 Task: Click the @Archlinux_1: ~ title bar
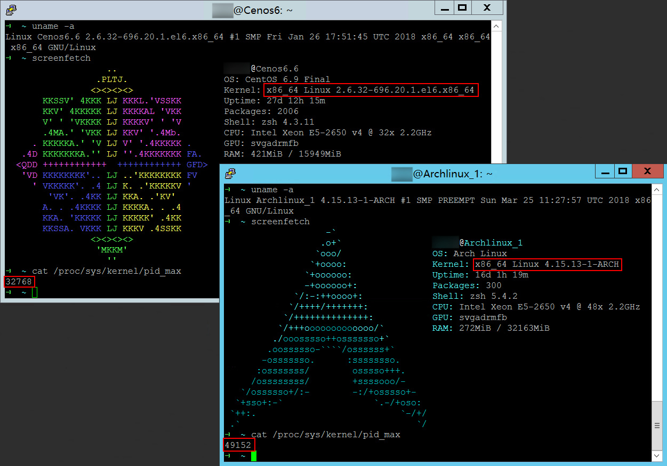click(x=442, y=174)
